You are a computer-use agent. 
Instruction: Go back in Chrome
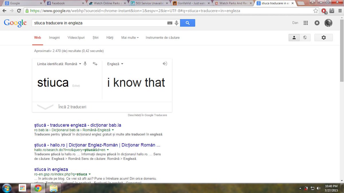[x=4, y=11]
